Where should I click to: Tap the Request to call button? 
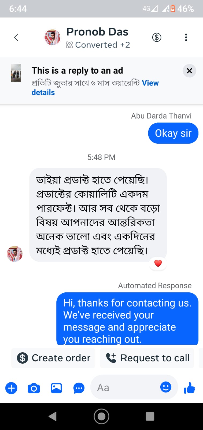[x=147, y=358]
